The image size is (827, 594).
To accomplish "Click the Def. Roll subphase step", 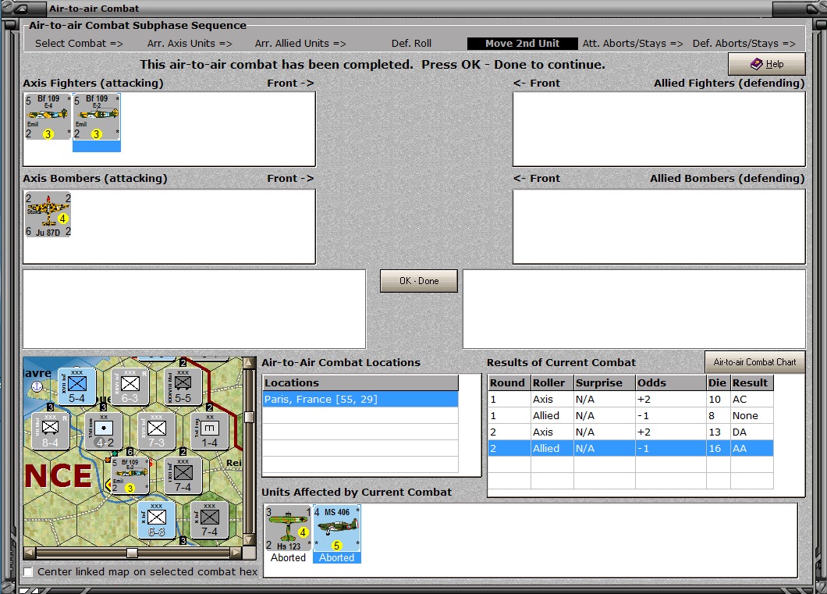I will pyautogui.click(x=411, y=43).
